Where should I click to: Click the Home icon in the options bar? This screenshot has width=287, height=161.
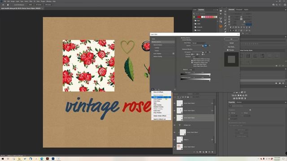(3, 5)
